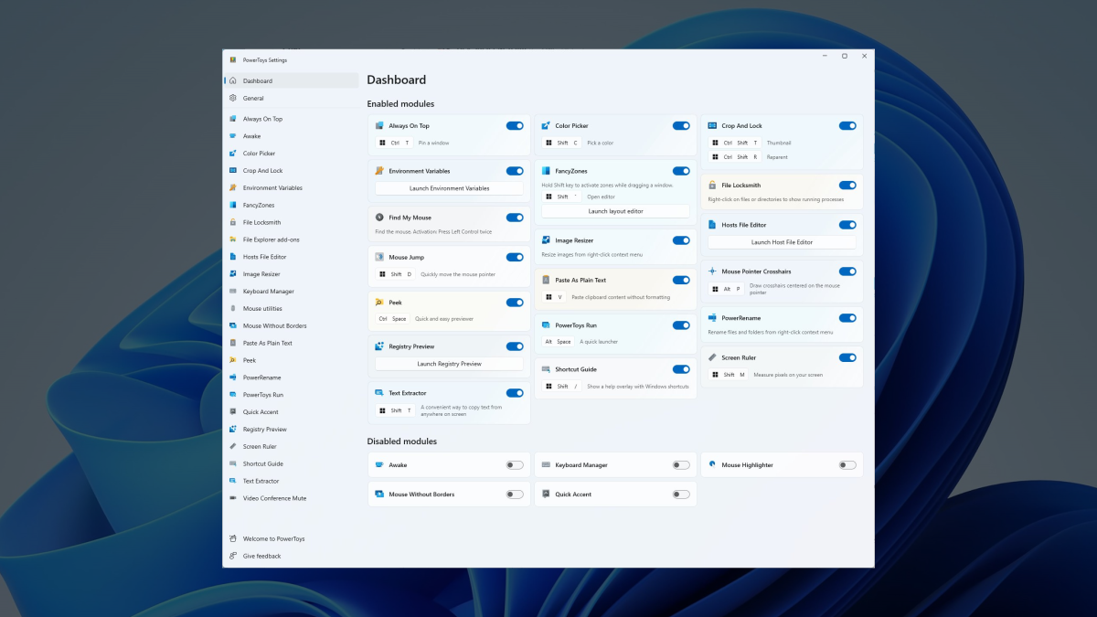This screenshot has height=617, width=1097.
Task: Enable the Awake module toggle
Action: (x=515, y=464)
